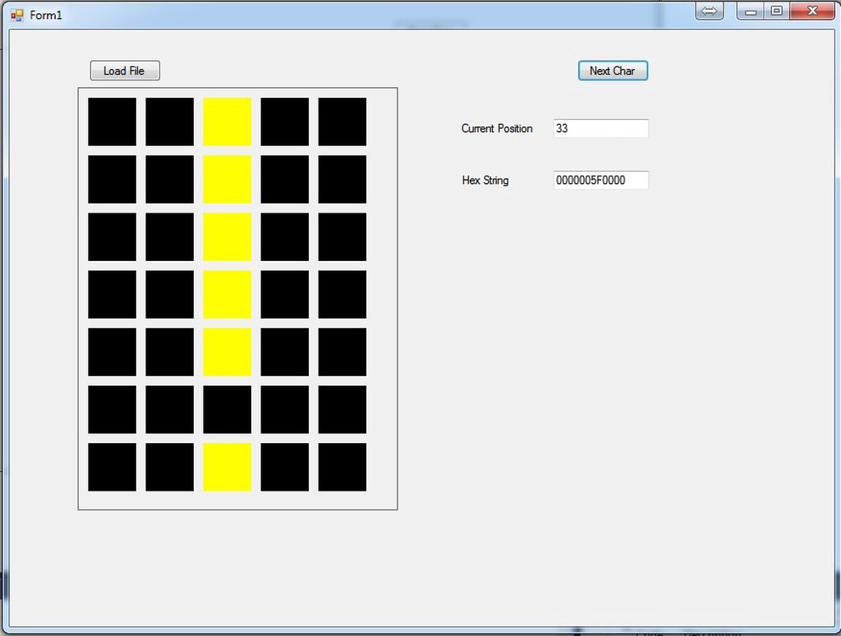Viewport: 841px width, 636px height.
Task: Minimize the Form1 window
Action: point(751,11)
